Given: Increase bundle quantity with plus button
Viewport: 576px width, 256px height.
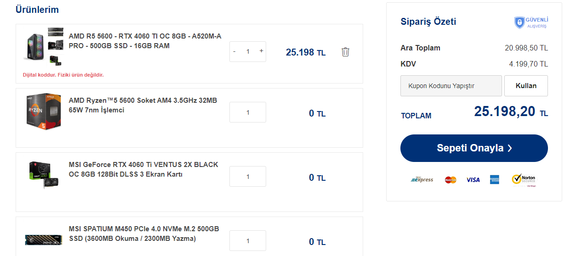Looking at the screenshot, I should click(261, 51).
